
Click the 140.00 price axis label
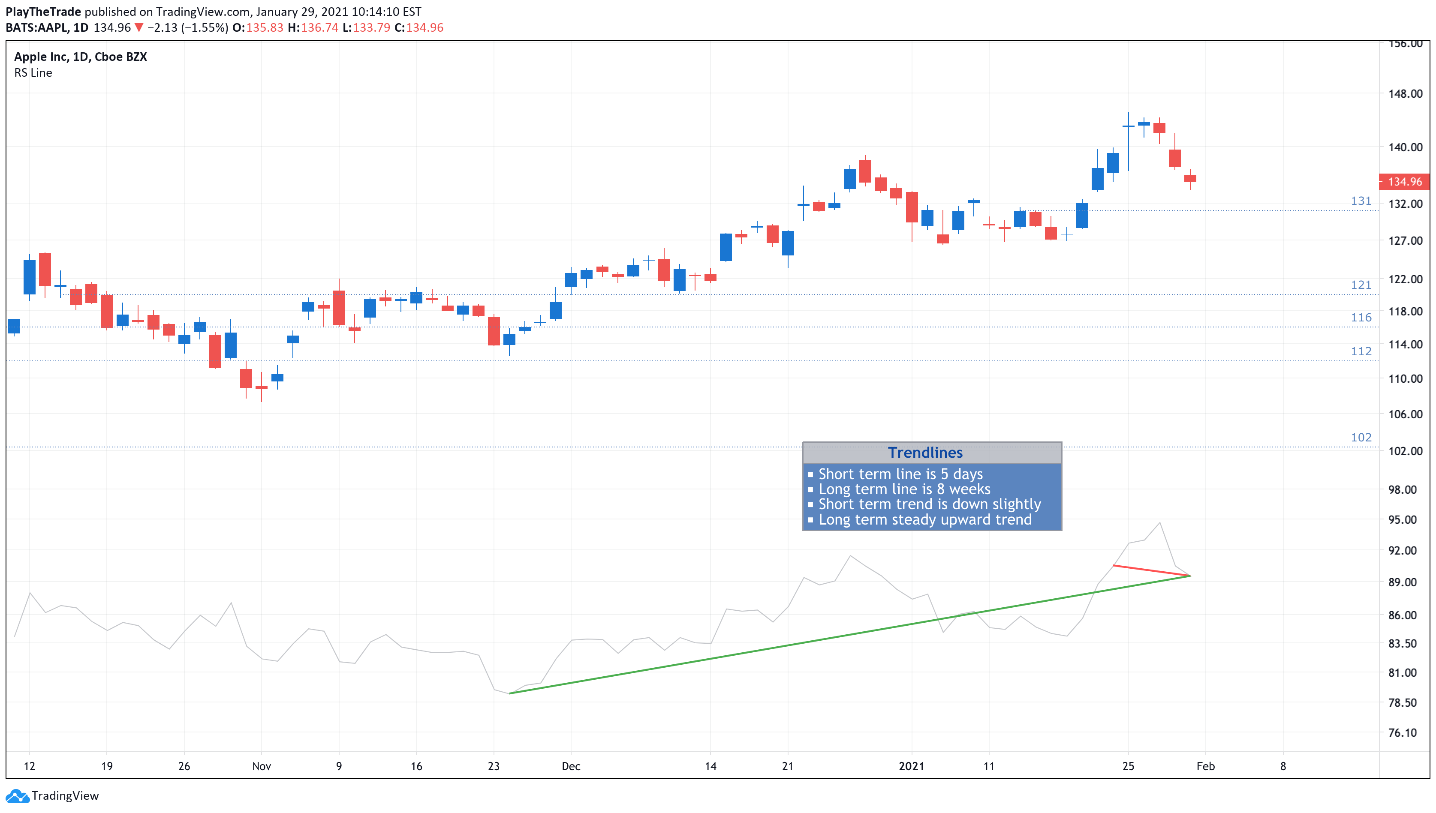pos(1405,147)
